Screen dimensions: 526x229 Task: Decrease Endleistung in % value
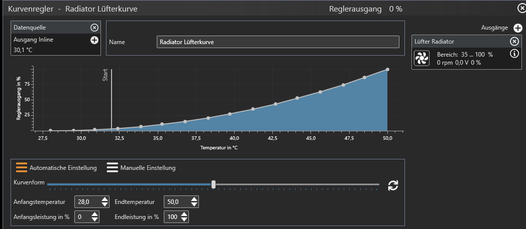[x=184, y=219]
